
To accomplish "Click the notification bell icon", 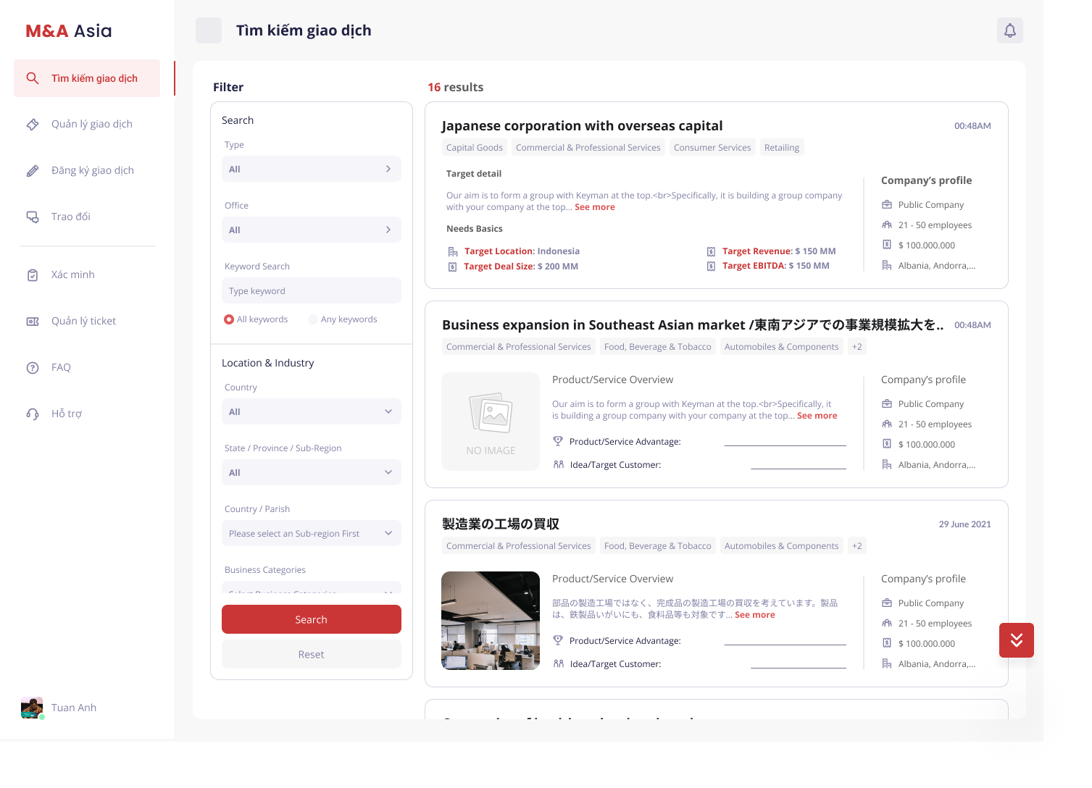I will 1010,30.
